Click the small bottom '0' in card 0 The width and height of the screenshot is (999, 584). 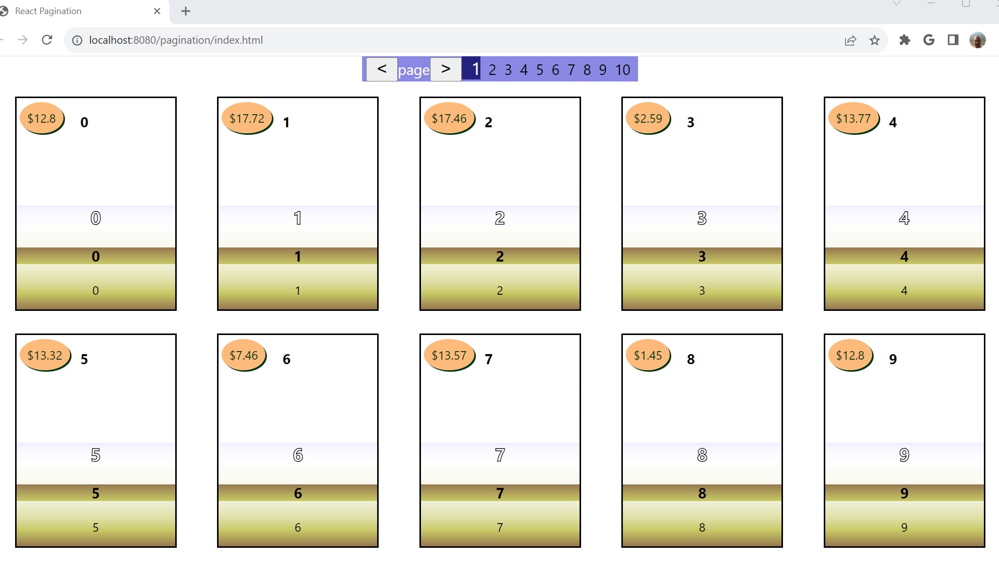click(x=96, y=291)
